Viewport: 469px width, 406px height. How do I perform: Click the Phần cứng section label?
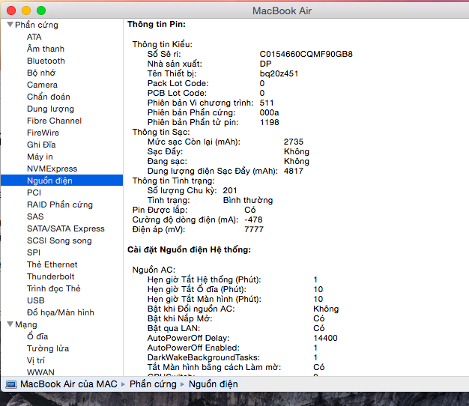click(x=37, y=25)
